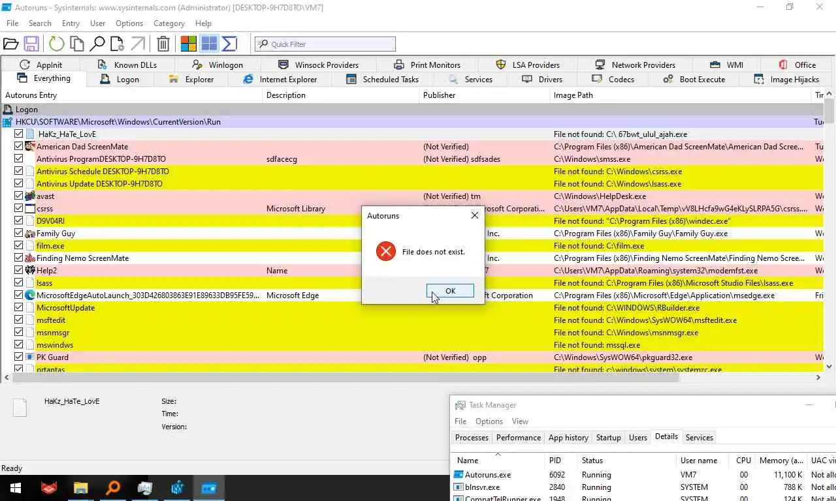Switch to the Scheduled Tasks tab

click(382, 79)
